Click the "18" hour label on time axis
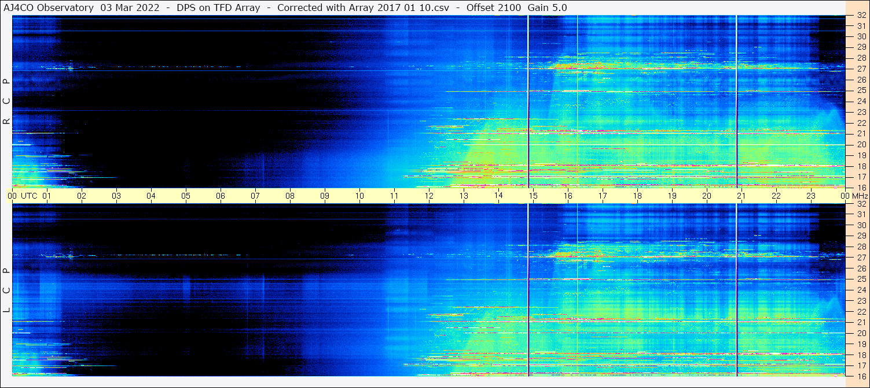The height and width of the screenshot is (388, 870). coord(637,196)
